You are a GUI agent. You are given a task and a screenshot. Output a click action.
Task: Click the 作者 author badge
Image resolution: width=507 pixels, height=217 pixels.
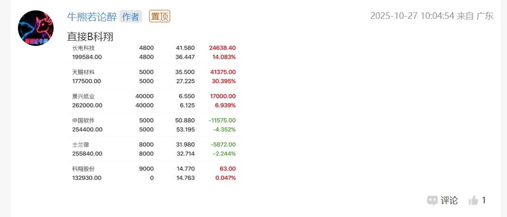coord(131,16)
